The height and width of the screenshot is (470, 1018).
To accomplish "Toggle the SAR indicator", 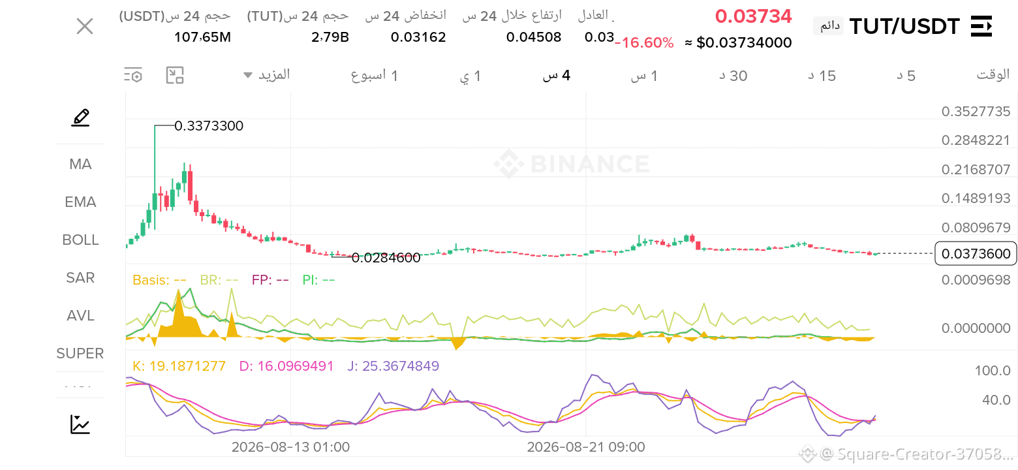I will pyautogui.click(x=80, y=277).
